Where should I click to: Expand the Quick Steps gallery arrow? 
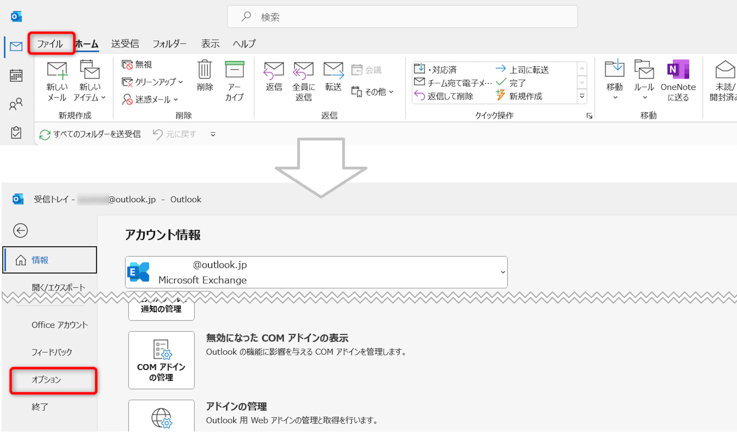pyautogui.click(x=582, y=96)
